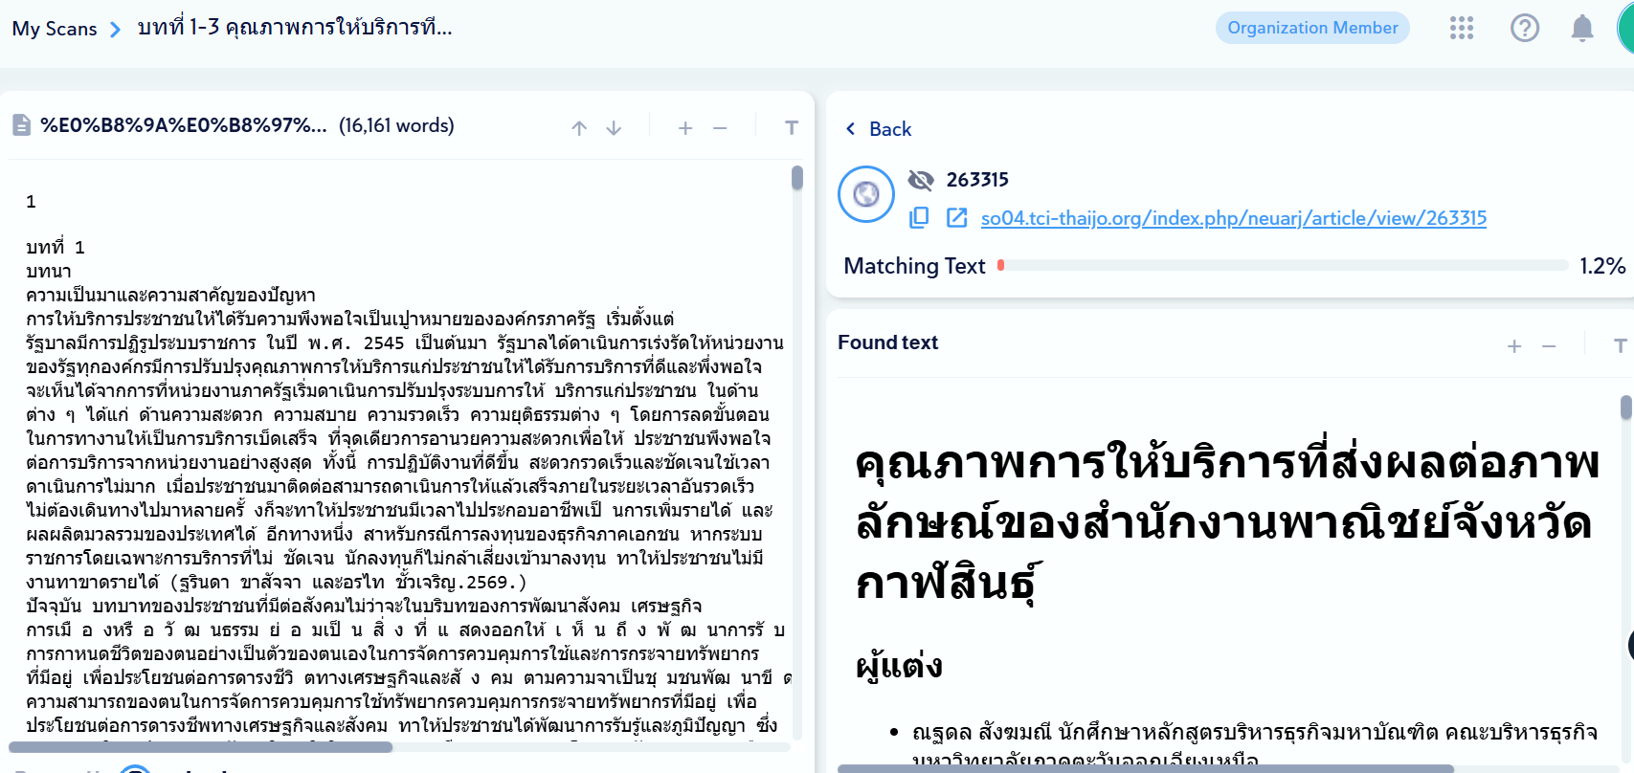Go Back to results list
Image resolution: width=1634 pixels, height=773 pixels.
click(x=878, y=129)
